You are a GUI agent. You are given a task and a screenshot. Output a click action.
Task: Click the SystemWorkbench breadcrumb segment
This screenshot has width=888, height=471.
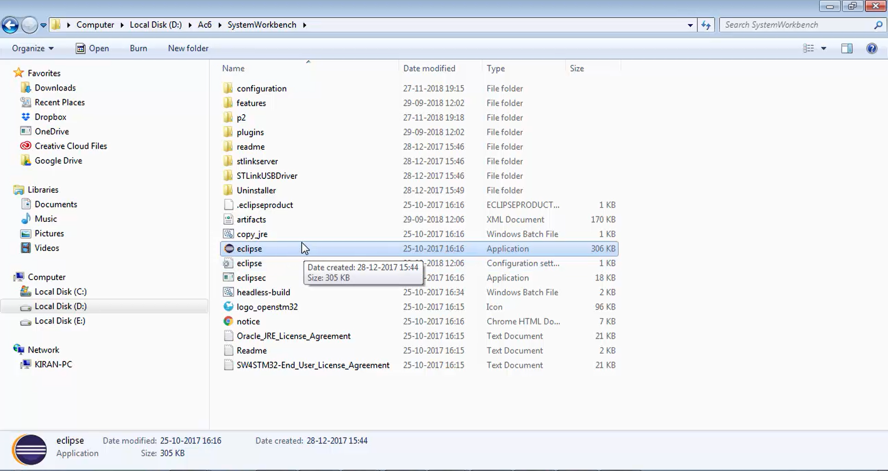262,25
